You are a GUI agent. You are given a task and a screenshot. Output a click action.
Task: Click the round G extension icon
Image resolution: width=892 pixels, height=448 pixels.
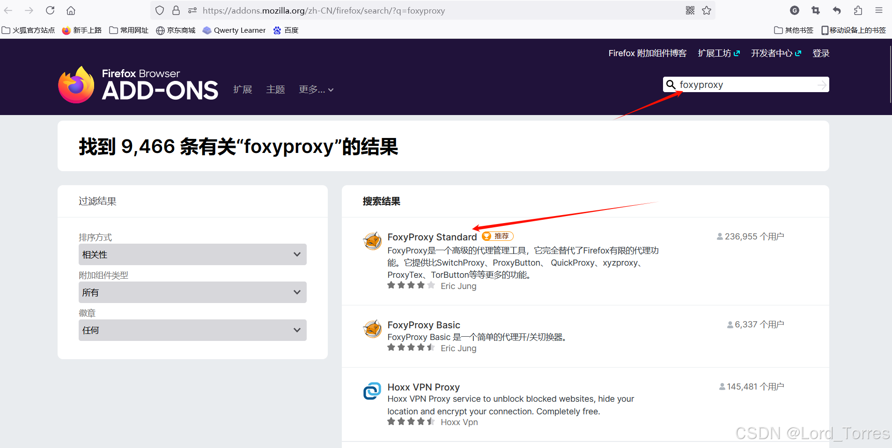pyautogui.click(x=795, y=10)
